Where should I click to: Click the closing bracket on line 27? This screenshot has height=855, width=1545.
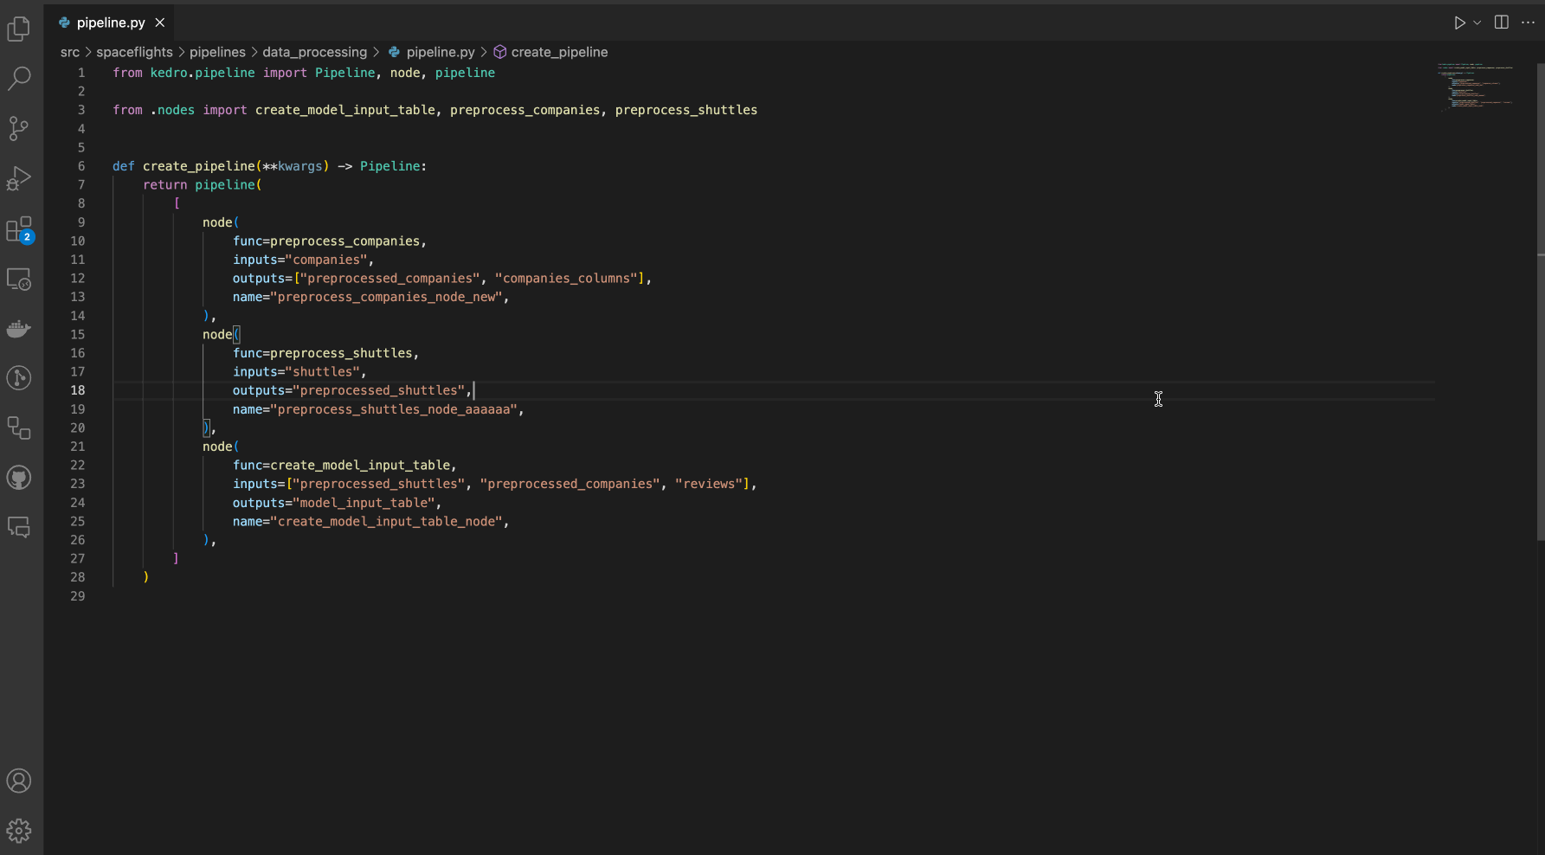176,558
